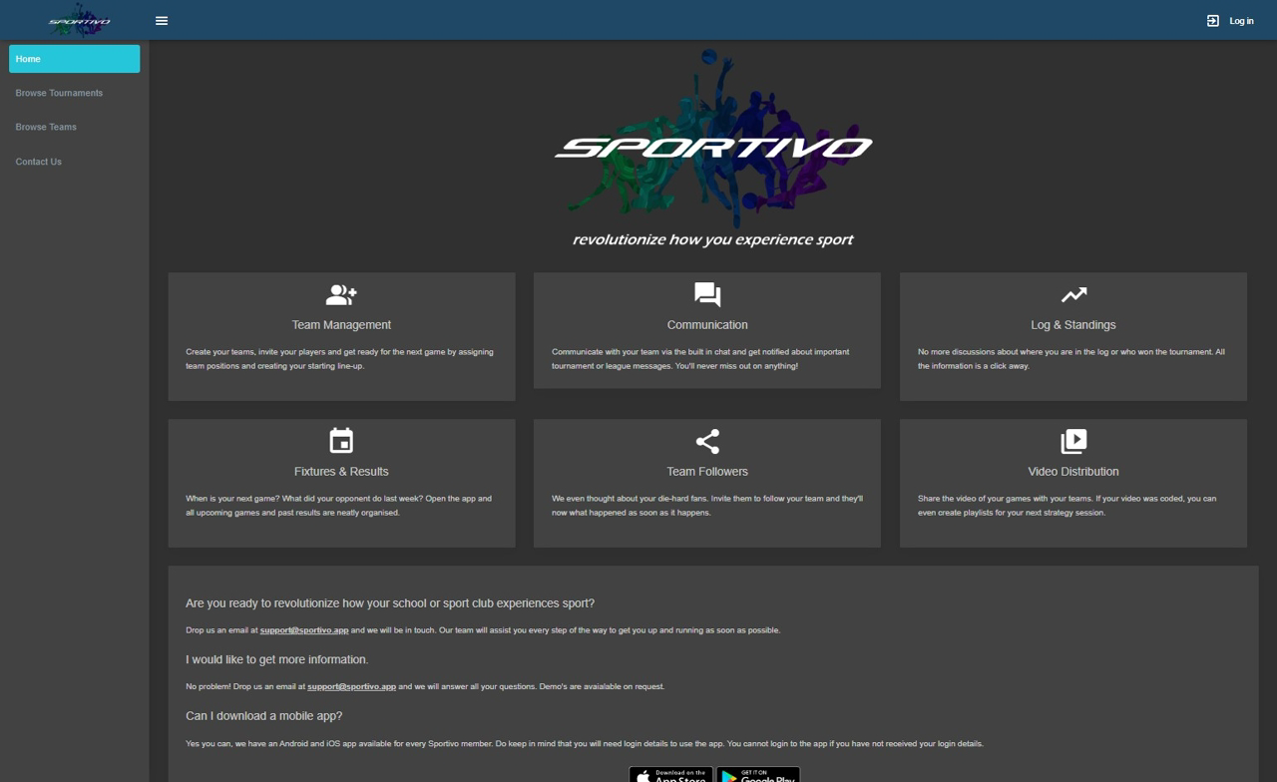1277x782 pixels.
Task: Click the Team Management person-add icon
Action: (x=341, y=295)
